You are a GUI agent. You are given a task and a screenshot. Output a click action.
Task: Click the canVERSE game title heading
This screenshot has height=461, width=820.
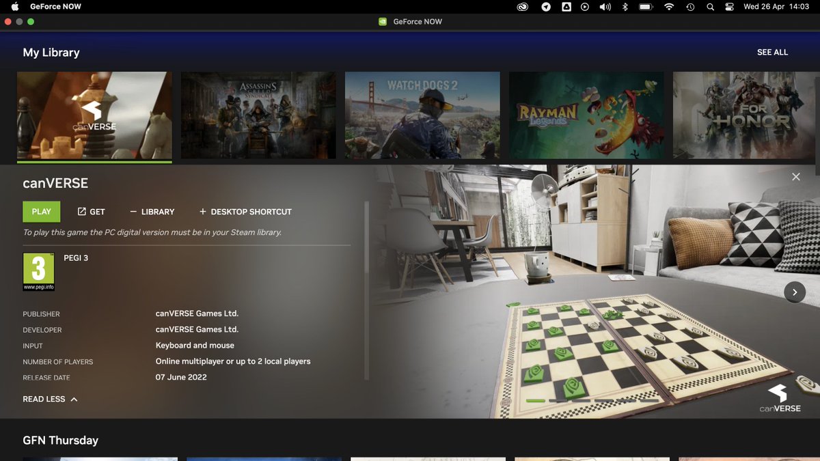[55, 183]
